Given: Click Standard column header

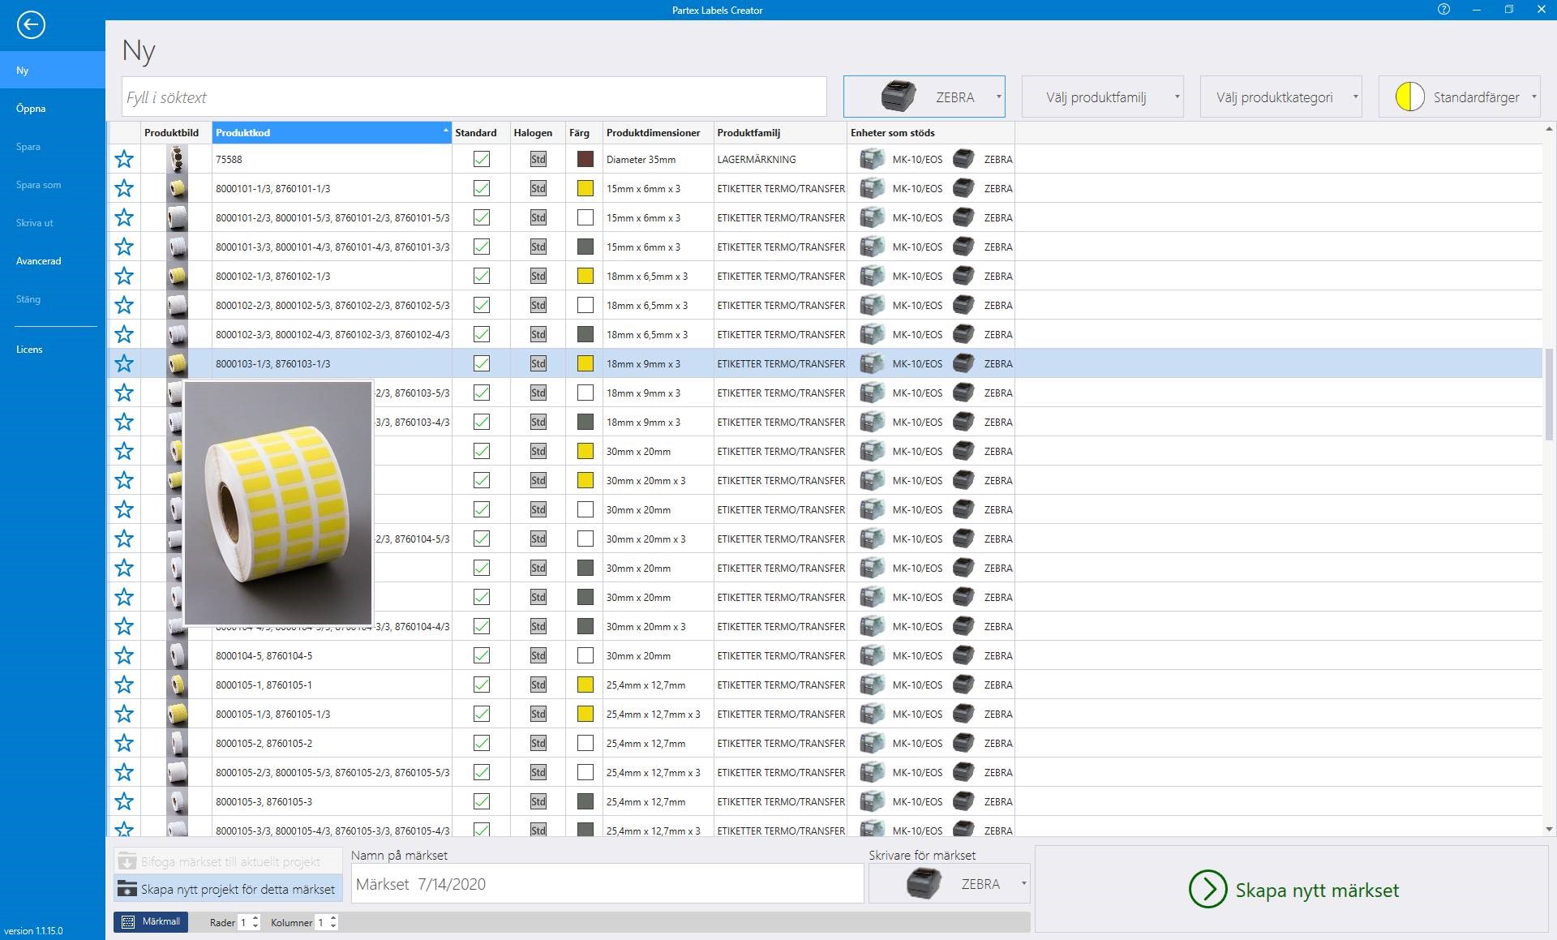Looking at the screenshot, I should [481, 132].
